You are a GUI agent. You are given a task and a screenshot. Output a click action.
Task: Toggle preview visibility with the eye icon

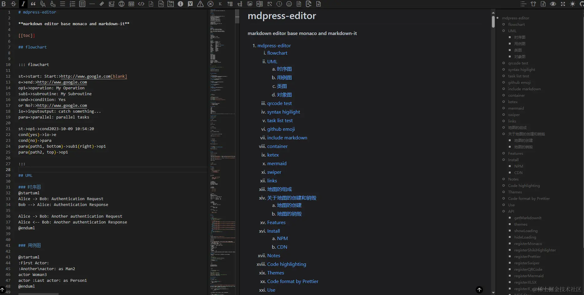pyautogui.click(x=553, y=4)
